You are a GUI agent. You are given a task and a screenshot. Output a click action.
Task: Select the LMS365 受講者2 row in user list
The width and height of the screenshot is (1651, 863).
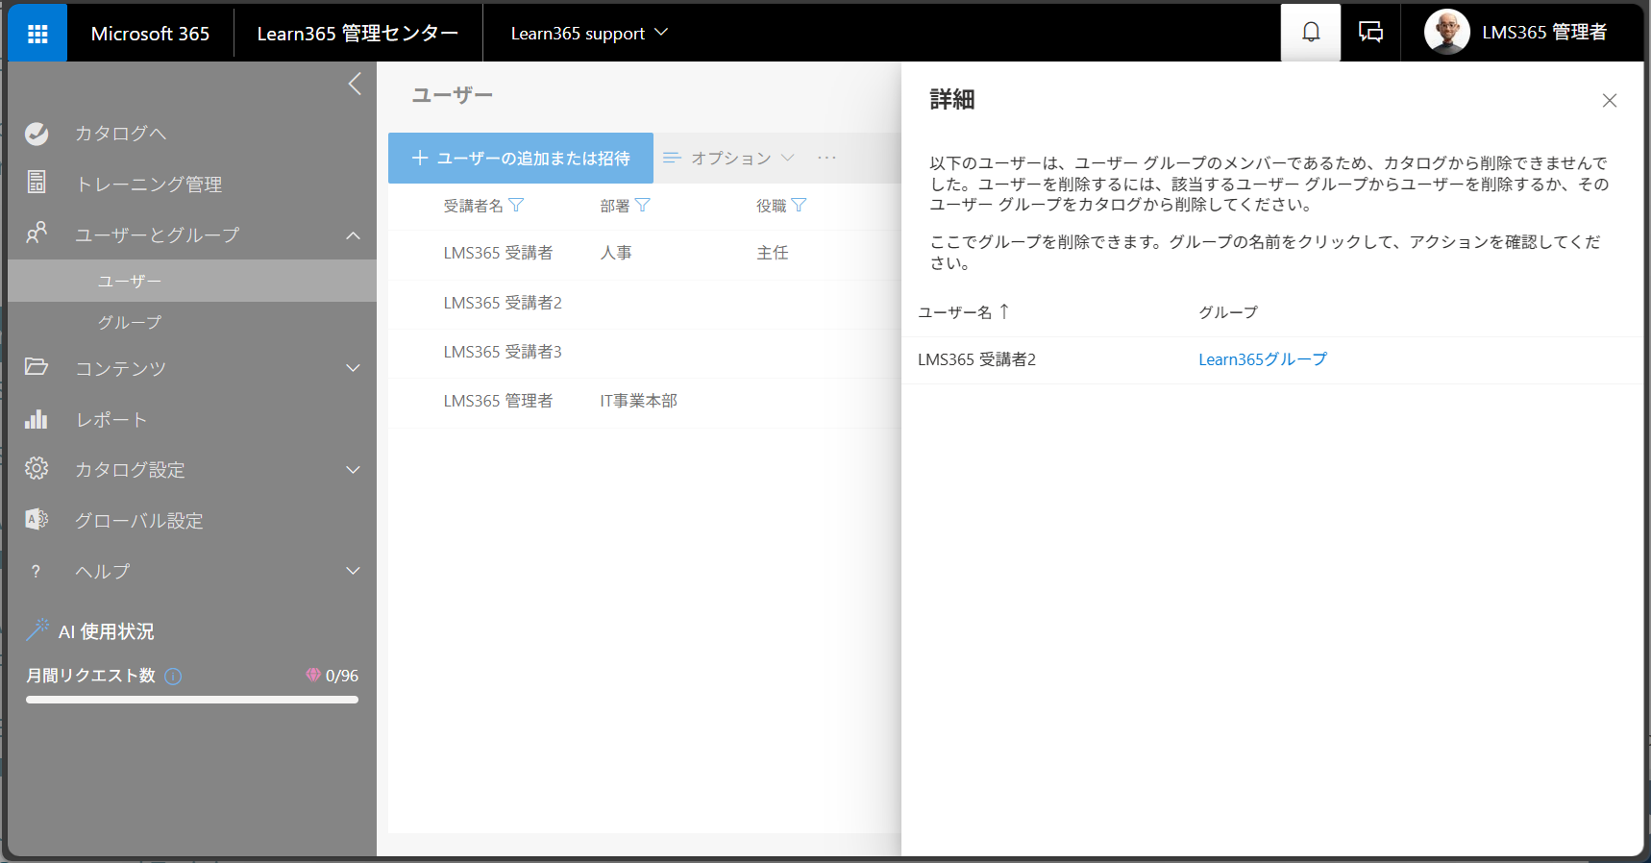pyautogui.click(x=645, y=304)
